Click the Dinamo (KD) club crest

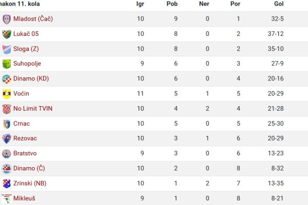(x=7, y=79)
